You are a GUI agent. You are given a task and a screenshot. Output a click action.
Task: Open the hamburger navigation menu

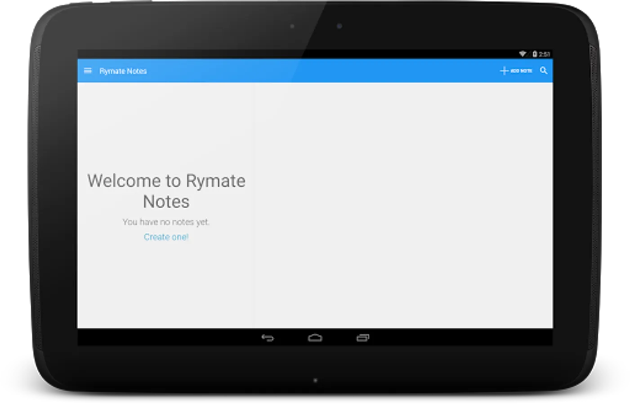88,71
